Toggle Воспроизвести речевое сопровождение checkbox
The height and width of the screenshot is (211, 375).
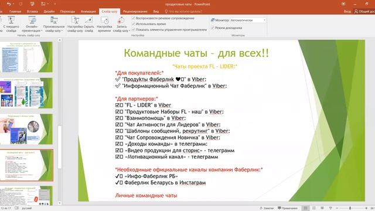(x=134, y=18)
